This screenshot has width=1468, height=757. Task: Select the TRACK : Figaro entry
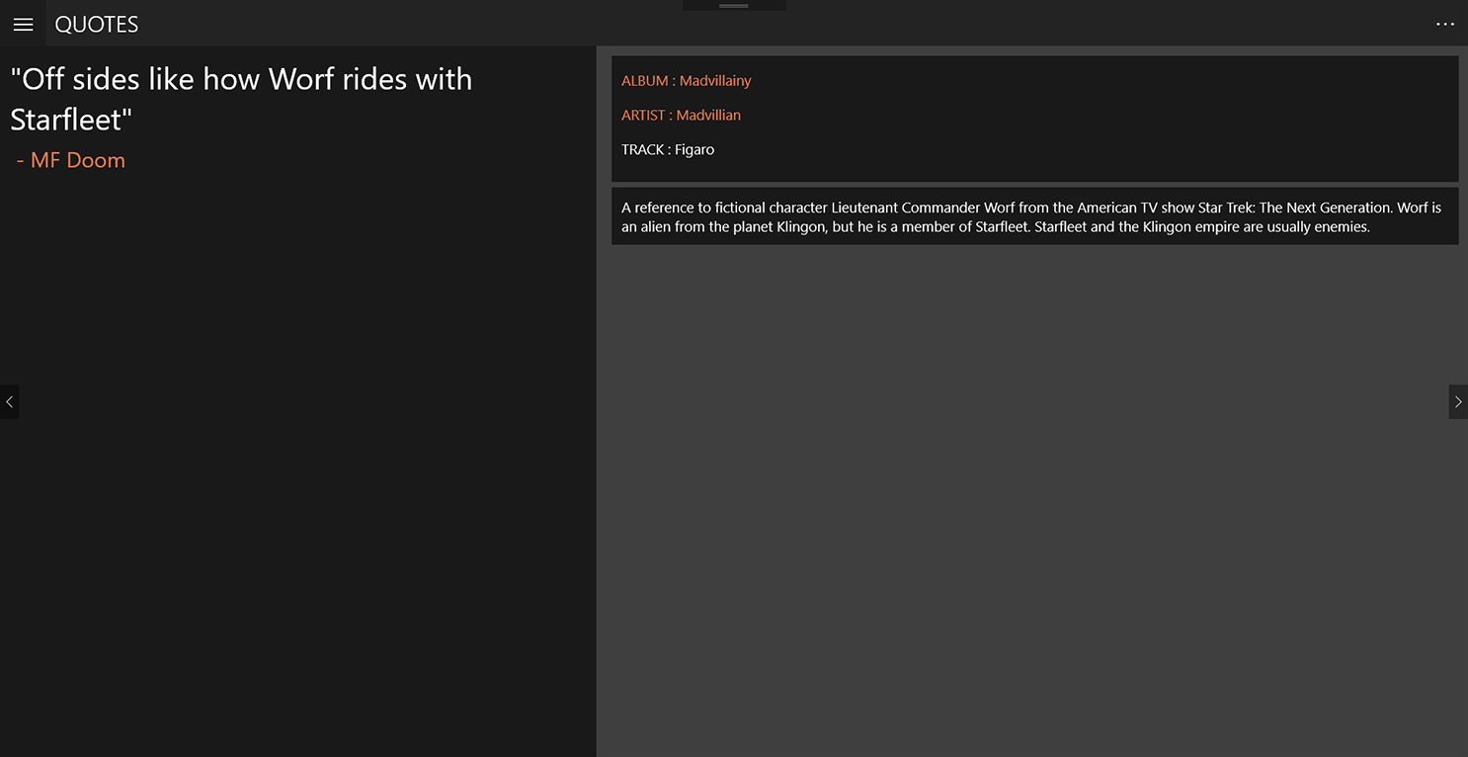668,150
